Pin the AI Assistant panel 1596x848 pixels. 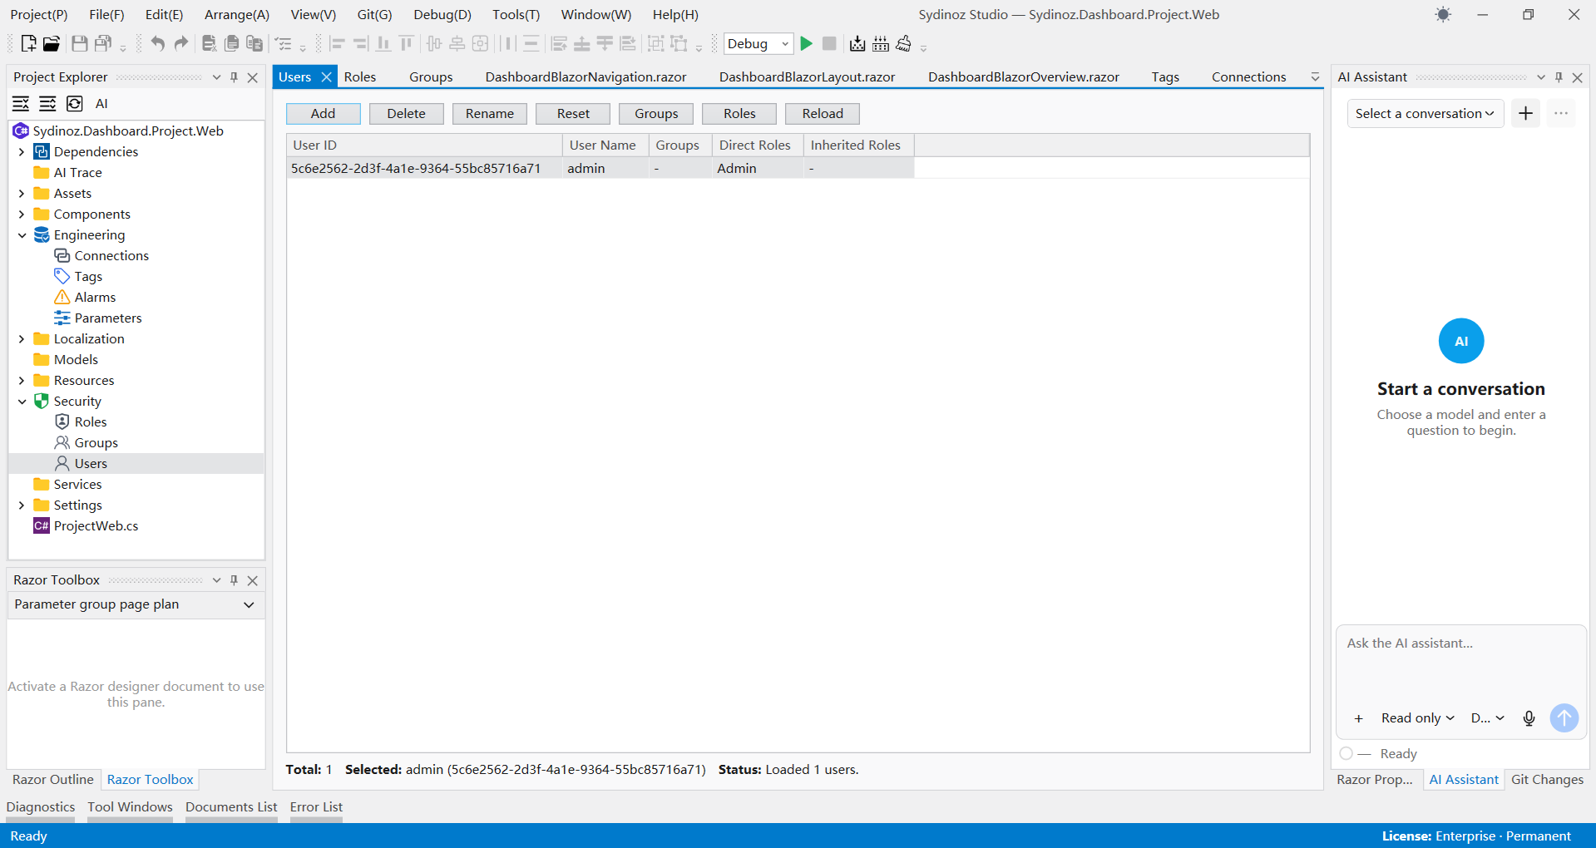point(1559,77)
